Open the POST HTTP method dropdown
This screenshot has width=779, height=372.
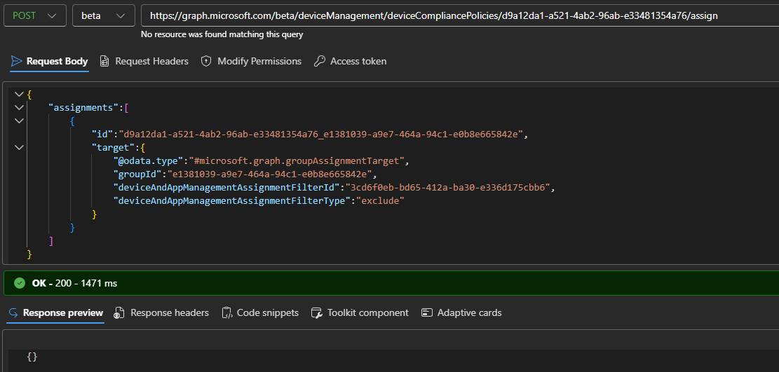pos(35,15)
